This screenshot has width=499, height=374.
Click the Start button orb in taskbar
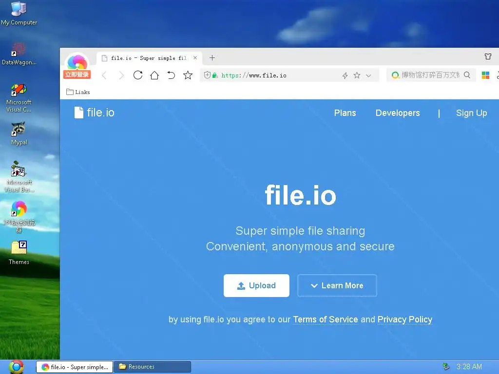(x=16, y=367)
